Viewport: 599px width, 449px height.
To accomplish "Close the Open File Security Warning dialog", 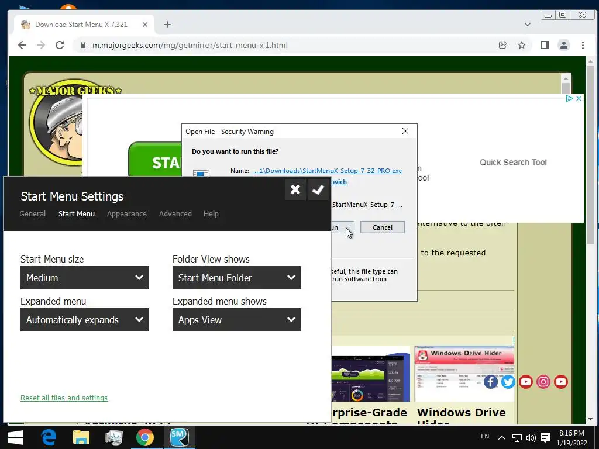I will click(x=405, y=132).
